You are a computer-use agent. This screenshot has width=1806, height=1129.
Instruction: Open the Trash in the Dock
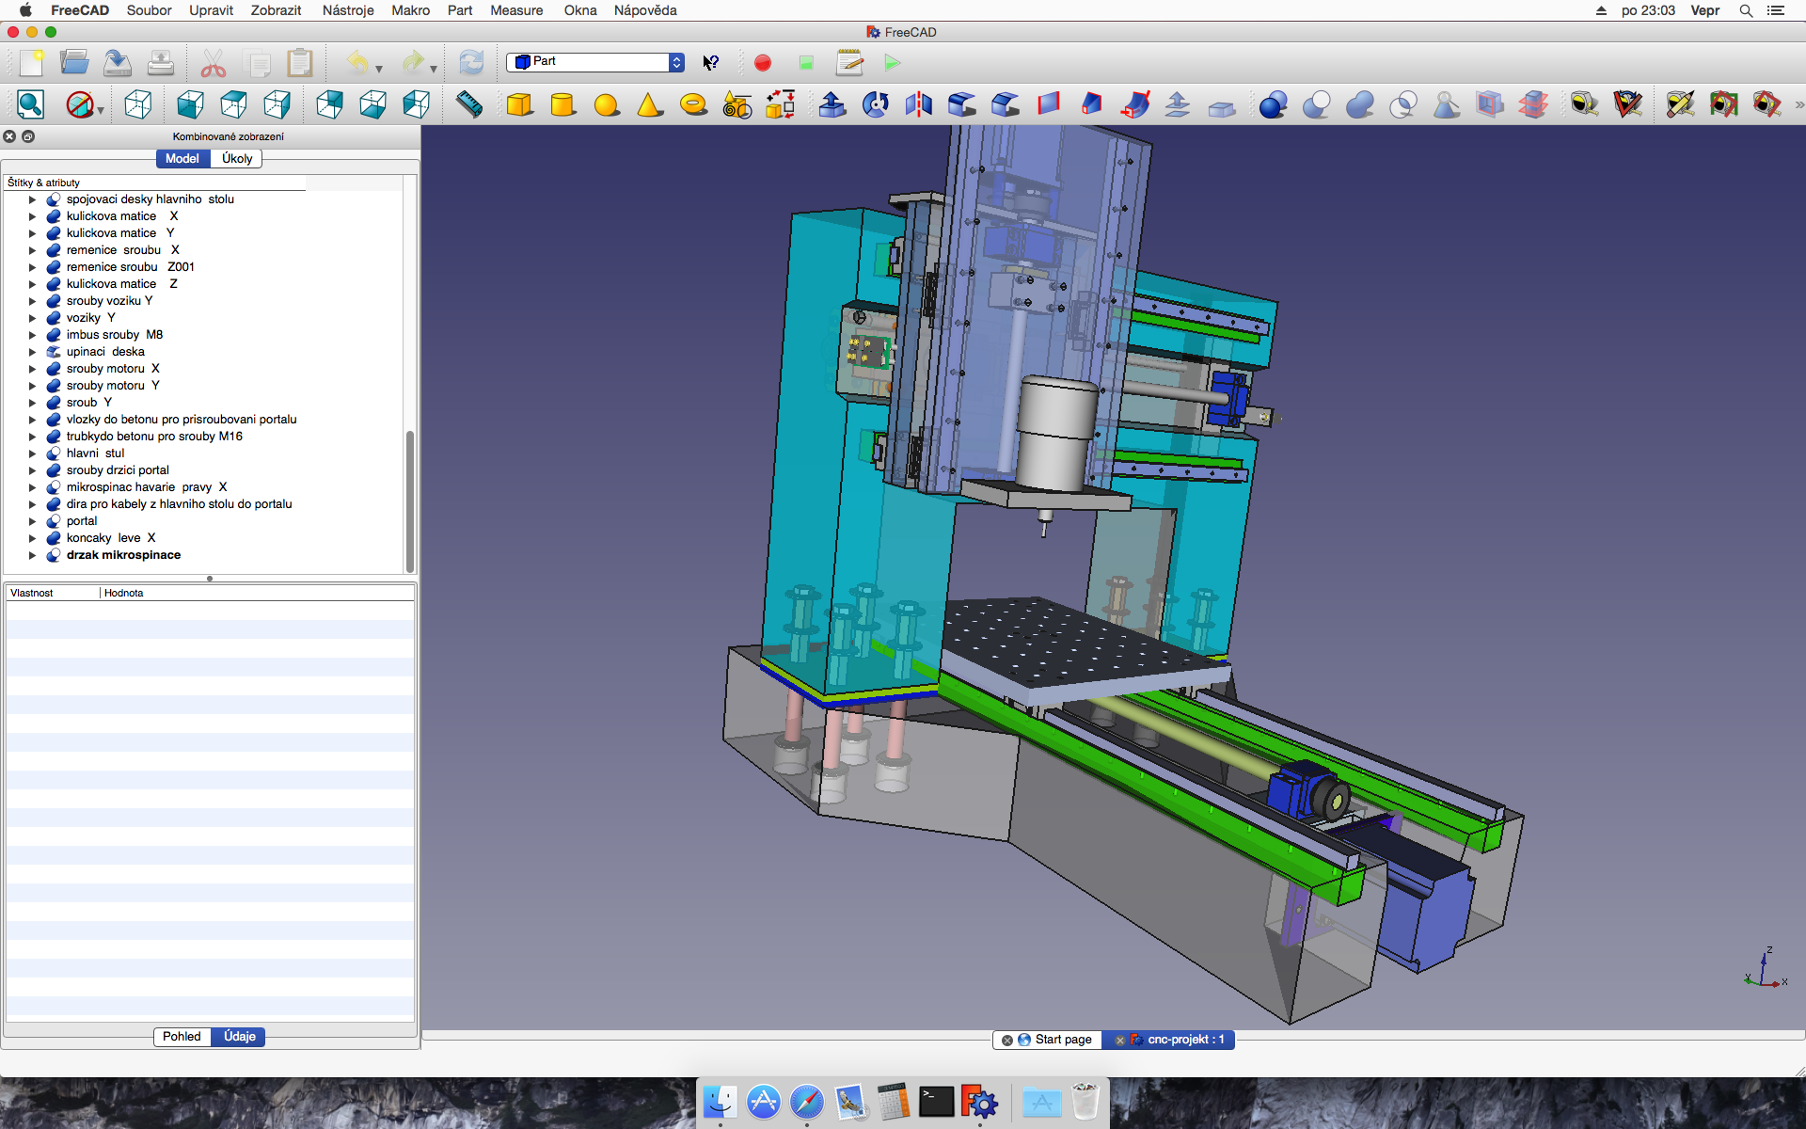[1085, 1102]
